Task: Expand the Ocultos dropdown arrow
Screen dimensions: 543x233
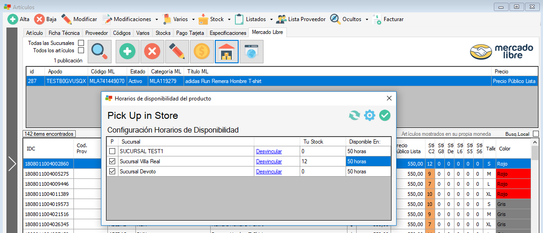Action: [366, 20]
